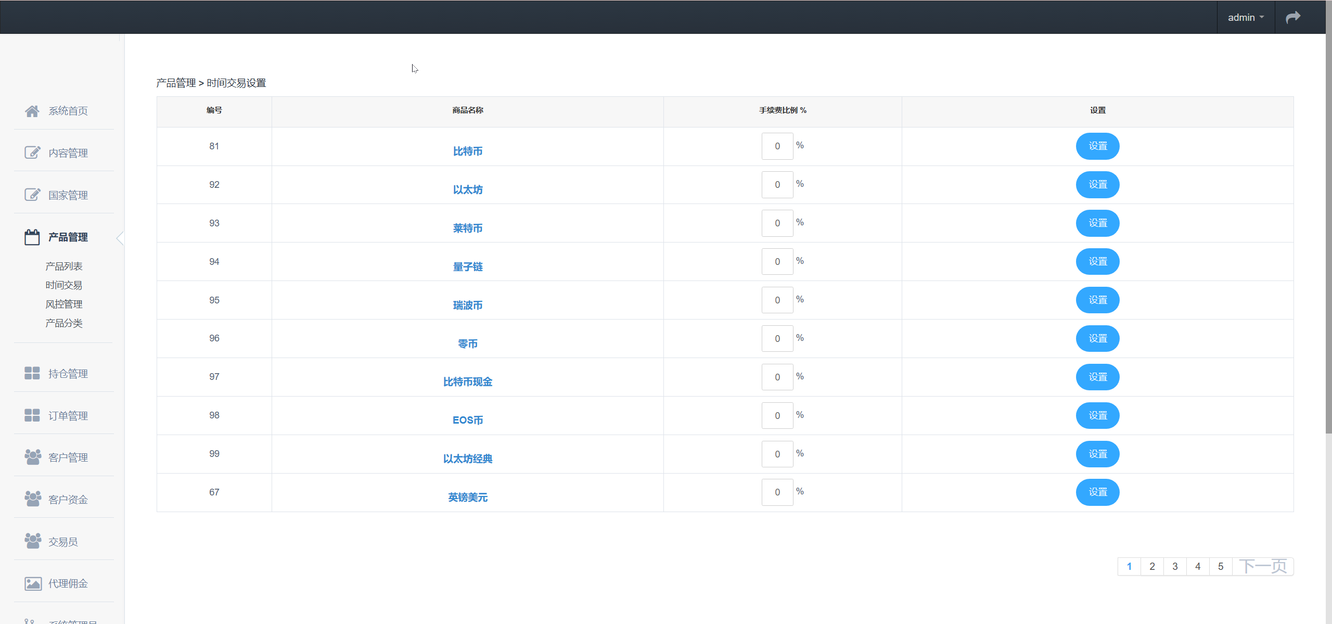The width and height of the screenshot is (1332, 624).
Task: Open the 以太坊经典 product link
Action: click(467, 459)
